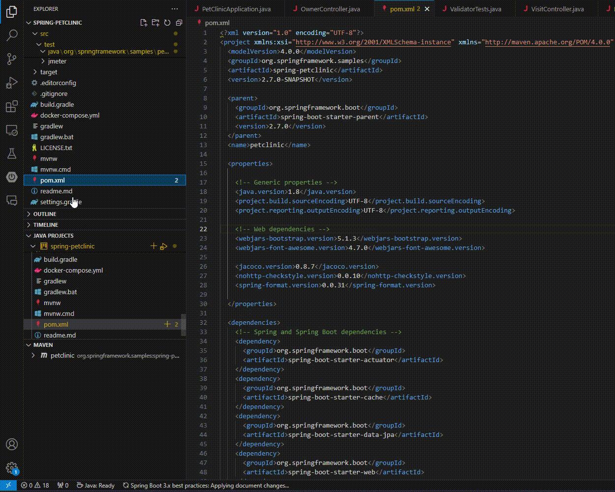Viewport: 615px width, 492px height.
Task: Open the Extensions view
Action: 12,106
